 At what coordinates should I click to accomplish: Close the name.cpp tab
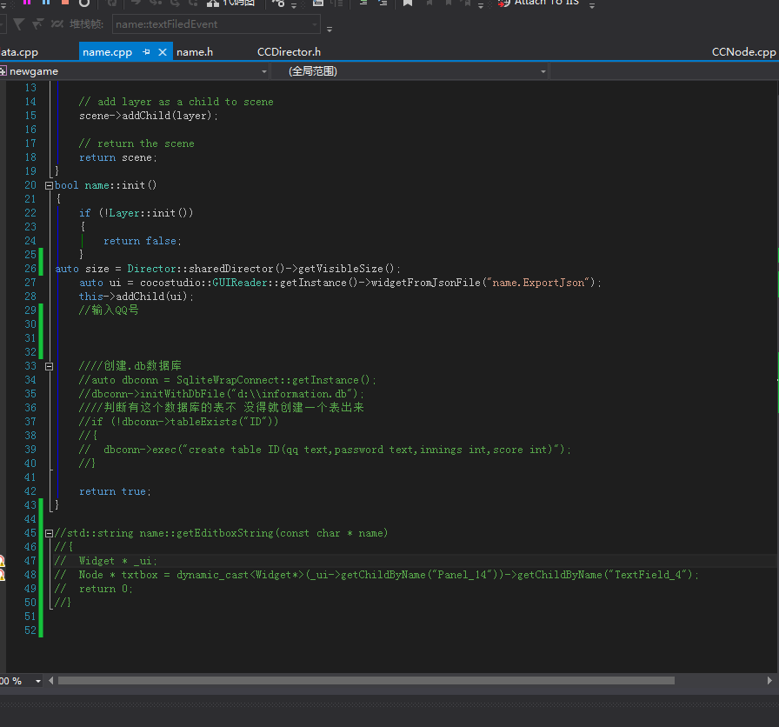pyautogui.click(x=163, y=52)
